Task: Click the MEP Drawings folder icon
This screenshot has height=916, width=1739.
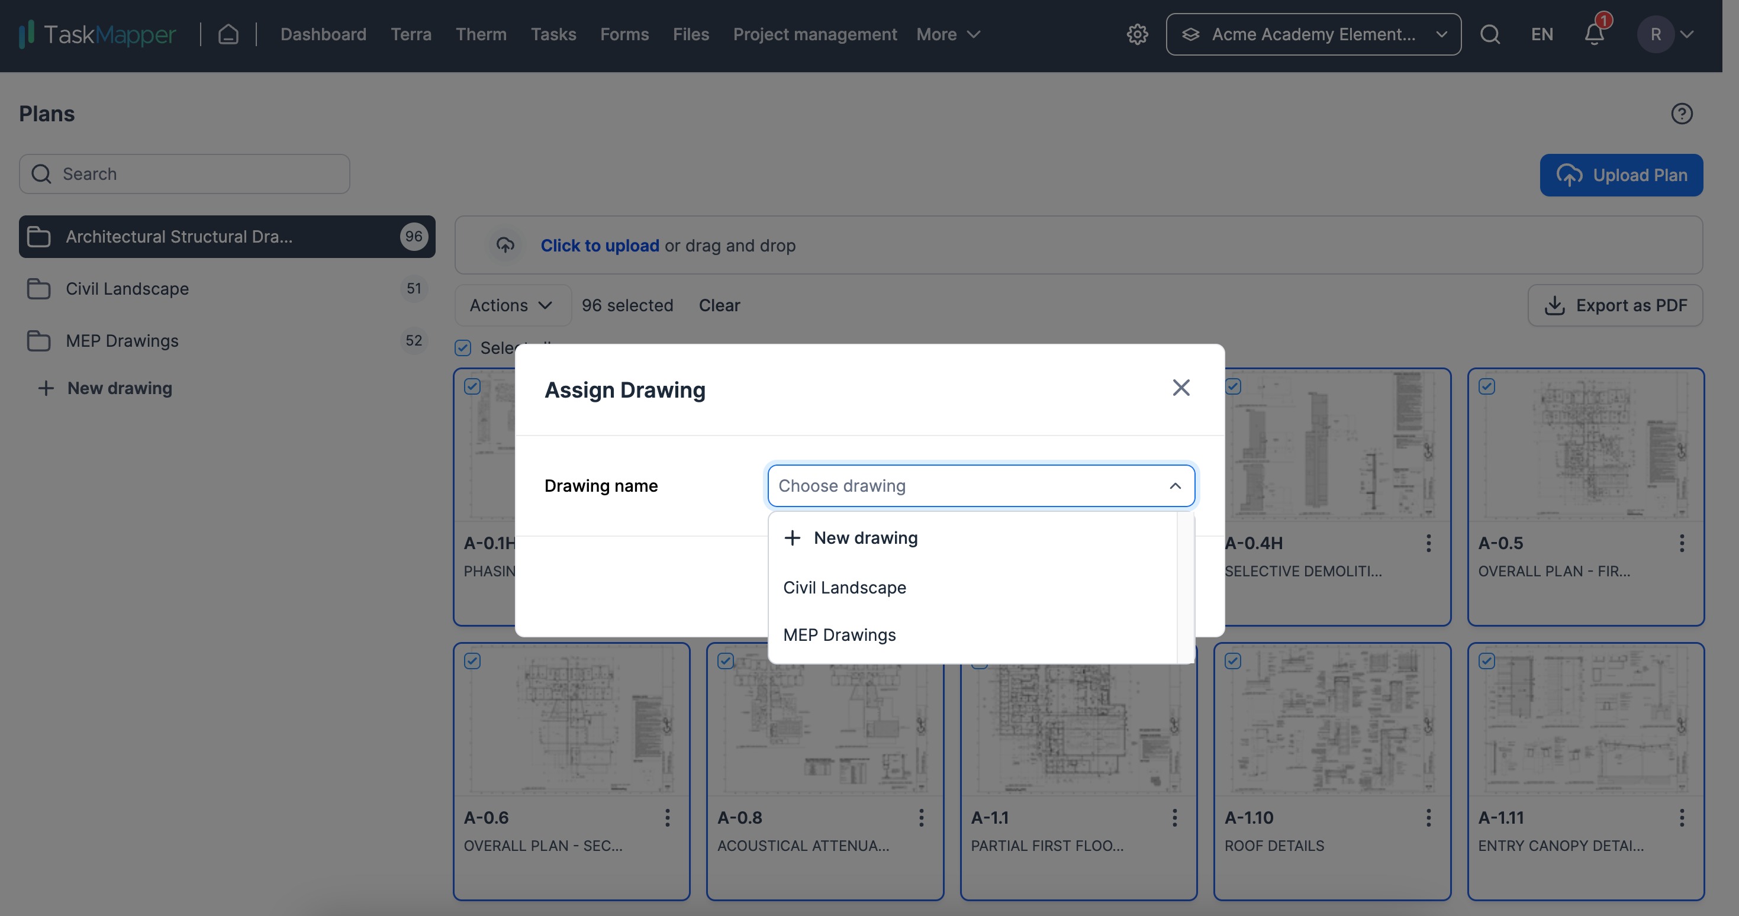Action: coord(38,340)
